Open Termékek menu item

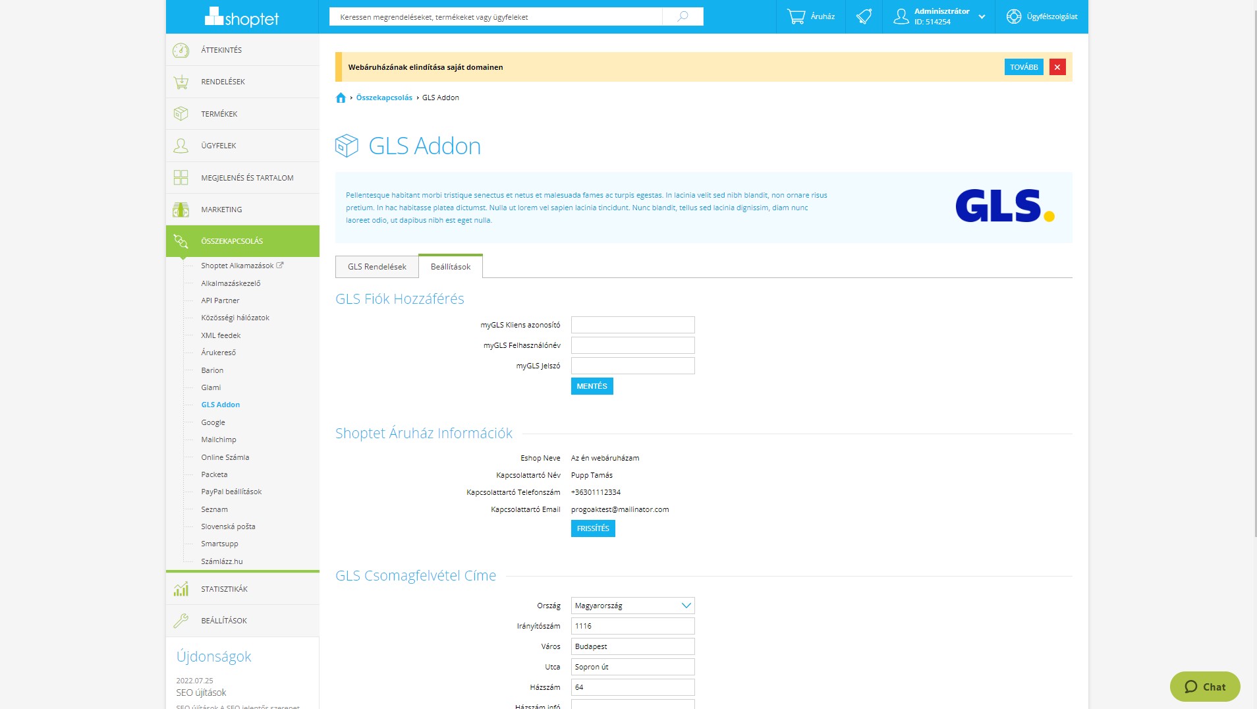[242, 113]
